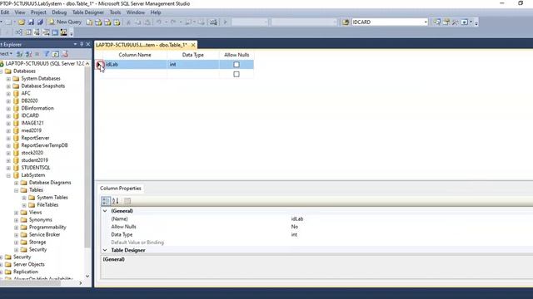This screenshot has width=533, height=299.
Task: Open the Edit menu
Action: coord(5,12)
